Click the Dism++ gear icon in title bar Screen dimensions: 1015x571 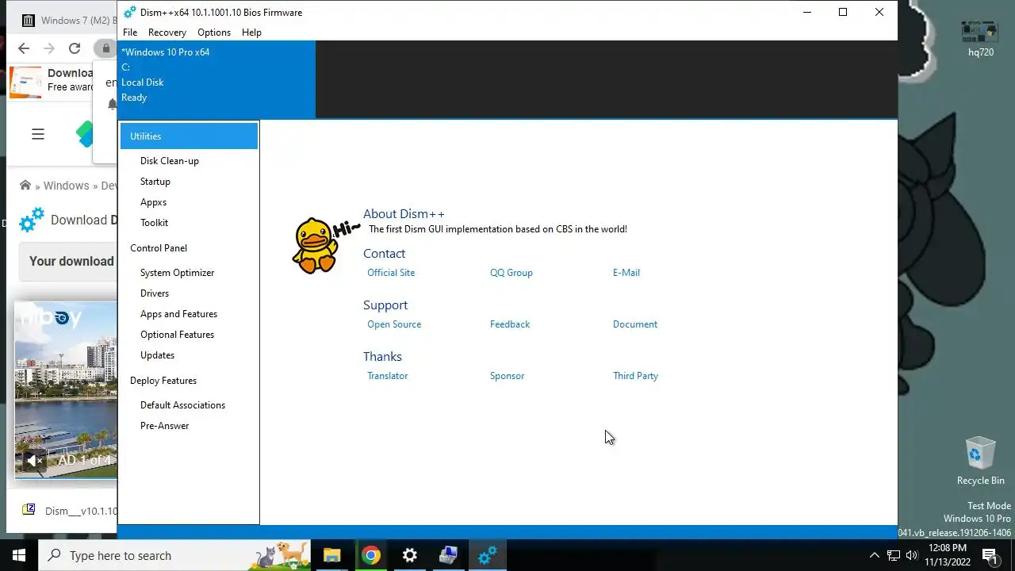pos(130,12)
